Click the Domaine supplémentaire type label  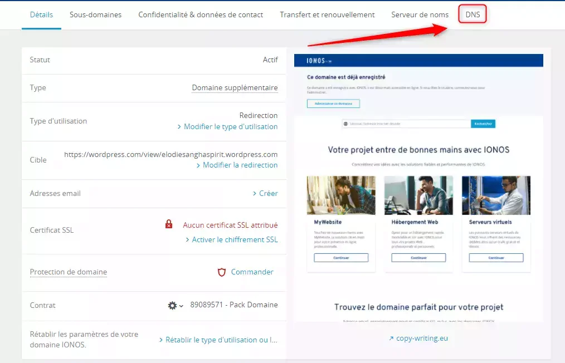(235, 88)
